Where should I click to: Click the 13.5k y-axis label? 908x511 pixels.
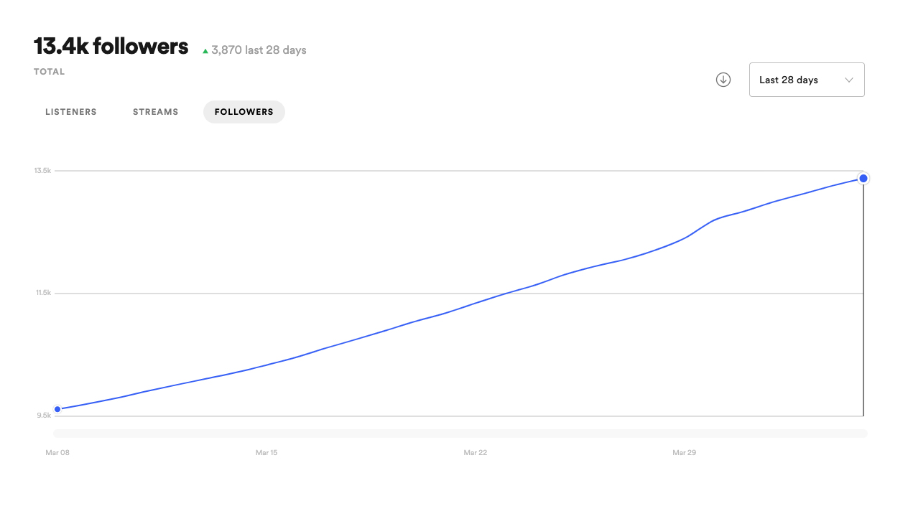pyautogui.click(x=42, y=171)
